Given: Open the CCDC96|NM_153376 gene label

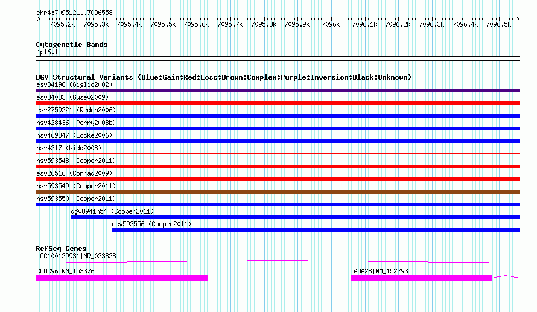Looking at the screenshot, I should [x=65, y=271].
